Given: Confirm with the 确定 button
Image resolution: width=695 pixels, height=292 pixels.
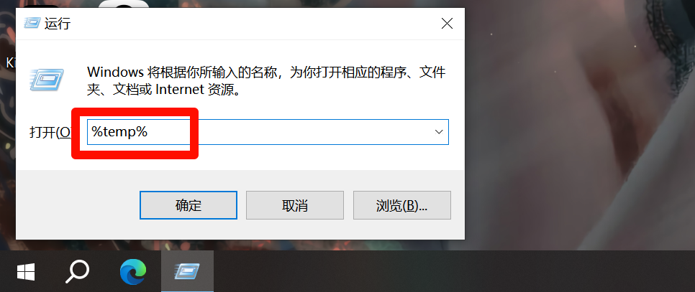Looking at the screenshot, I should tap(188, 205).
